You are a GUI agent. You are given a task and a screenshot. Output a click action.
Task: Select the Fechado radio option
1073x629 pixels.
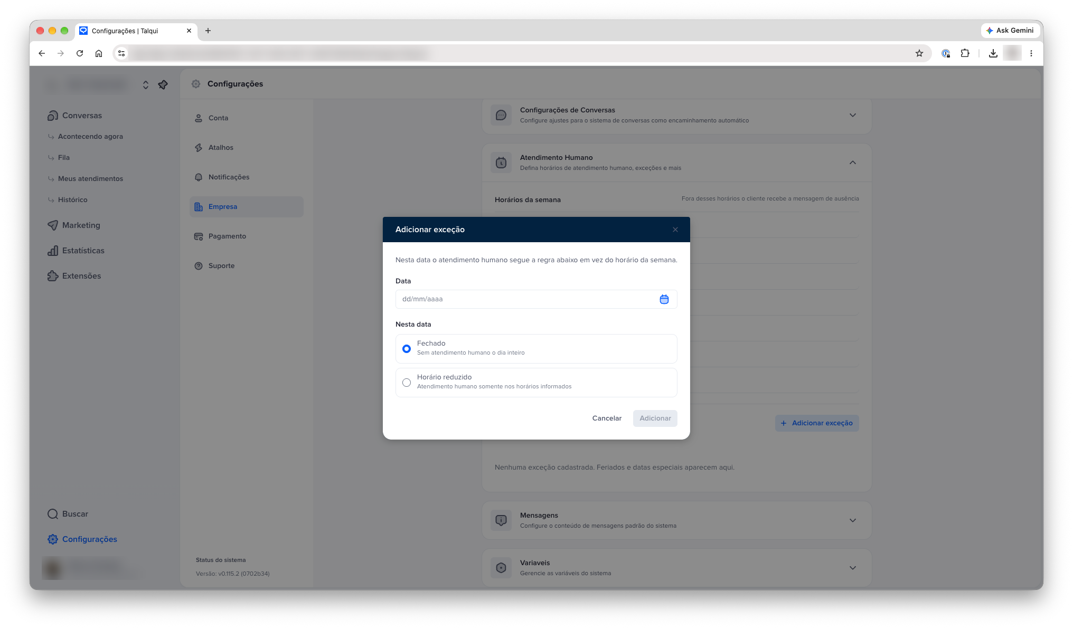tap(536, 348)
